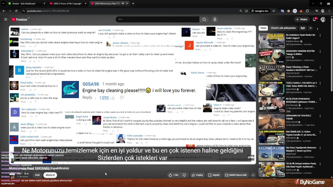Open YouTube notifications bell
Viewport: 333px width, 187px height.
coord(314,19)
